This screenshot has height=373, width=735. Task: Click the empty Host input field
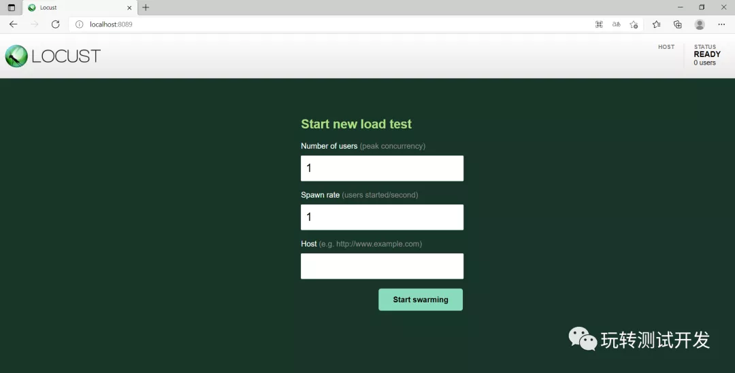pos(382,266)
